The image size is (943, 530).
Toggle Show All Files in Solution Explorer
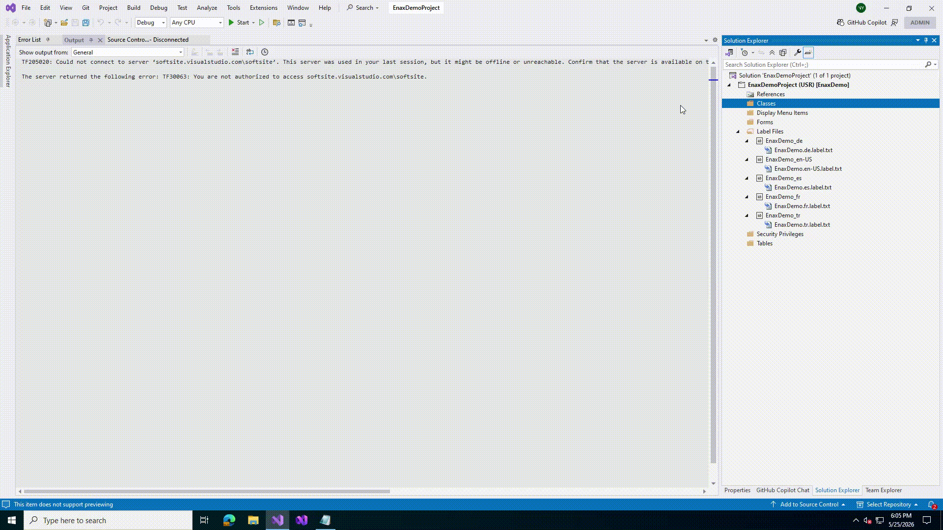783,53
